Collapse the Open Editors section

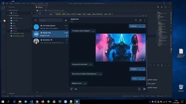(x=13, y=10)
